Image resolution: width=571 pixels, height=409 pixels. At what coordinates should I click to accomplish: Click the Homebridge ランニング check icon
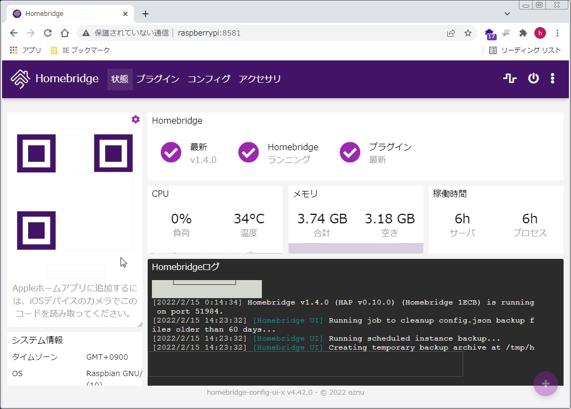(249, 152)
